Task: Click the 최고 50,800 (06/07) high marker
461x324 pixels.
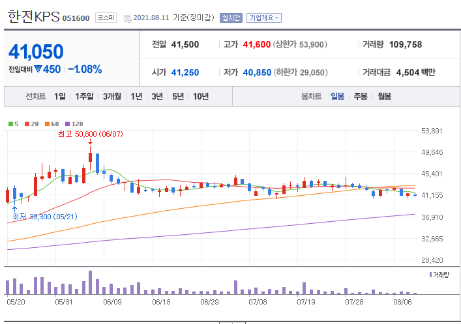Action: 90,134
